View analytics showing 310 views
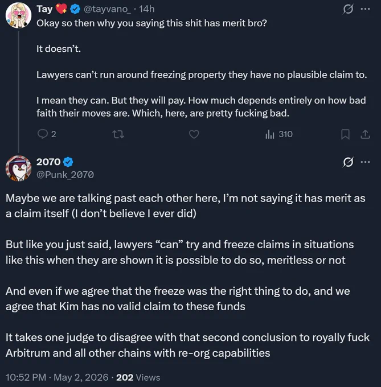381x387 pixels. [279, 134]
